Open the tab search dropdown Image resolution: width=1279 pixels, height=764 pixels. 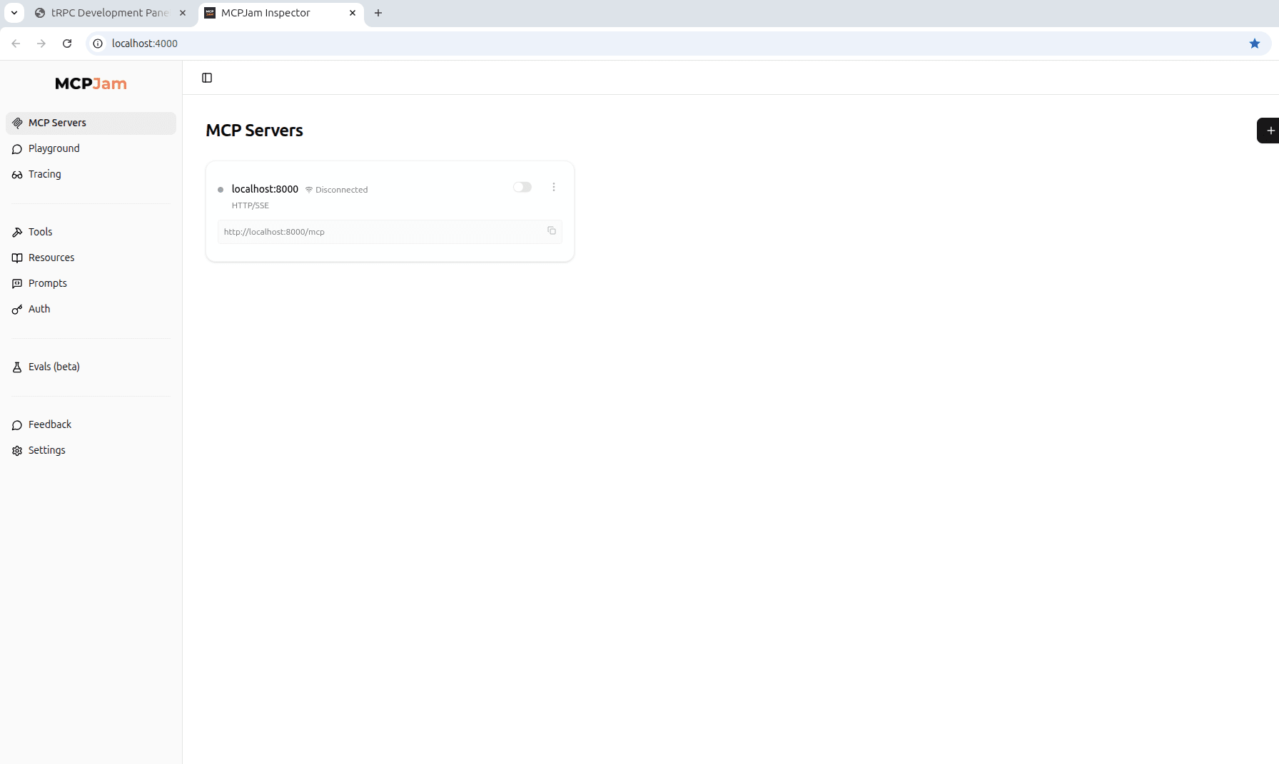pos(14,13)
